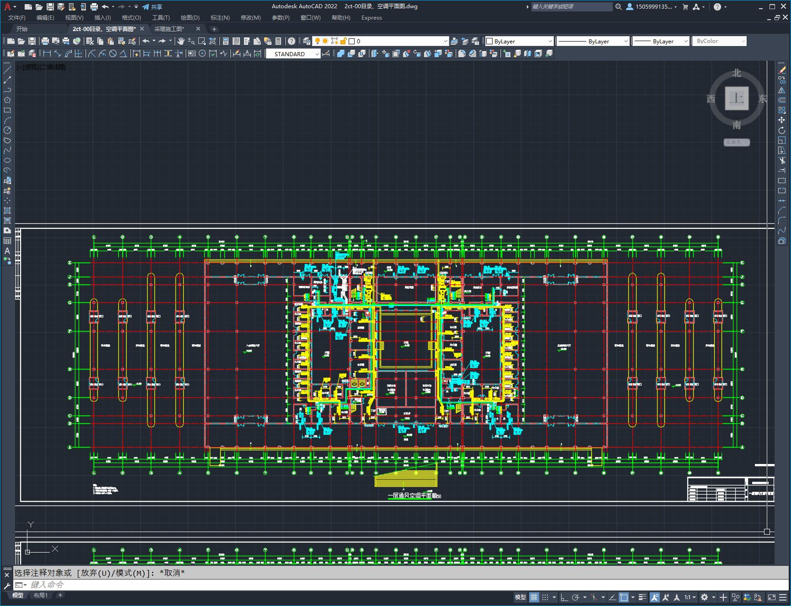Screen dimensions: 791x606
Task: Click the Plot print icon
Action: click(x=45, y=41)
